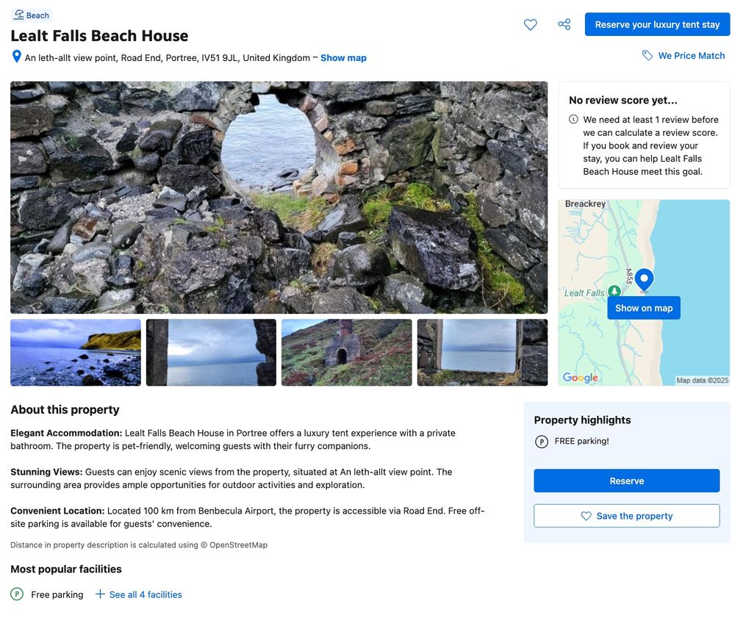Click the plus icon beside See all 4 facilities
This screenshot has width=735, height=626.
click(98, 594)
